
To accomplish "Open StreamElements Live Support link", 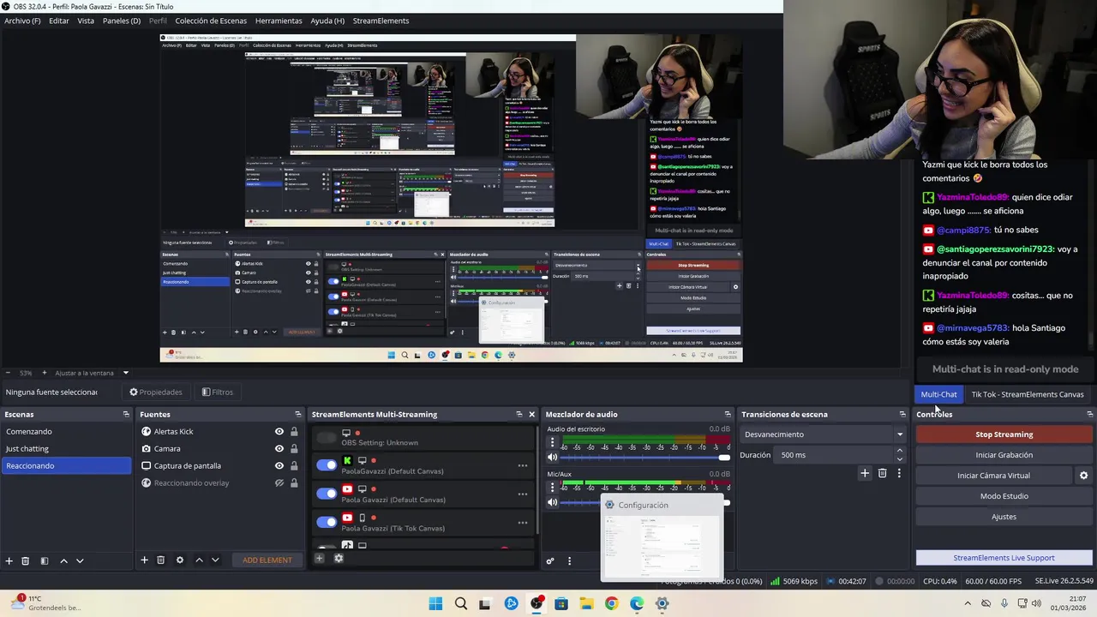I will click(x=1004, y=558).
